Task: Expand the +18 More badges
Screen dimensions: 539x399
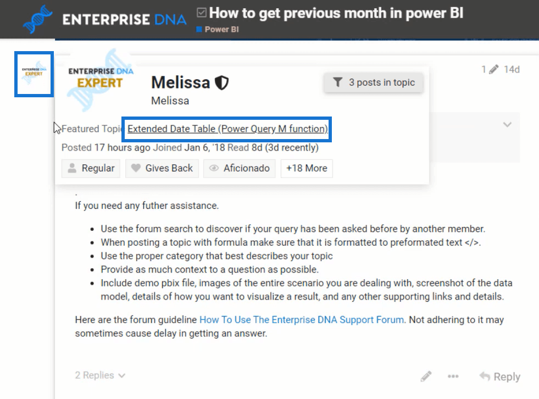Action: coord(307,168)
